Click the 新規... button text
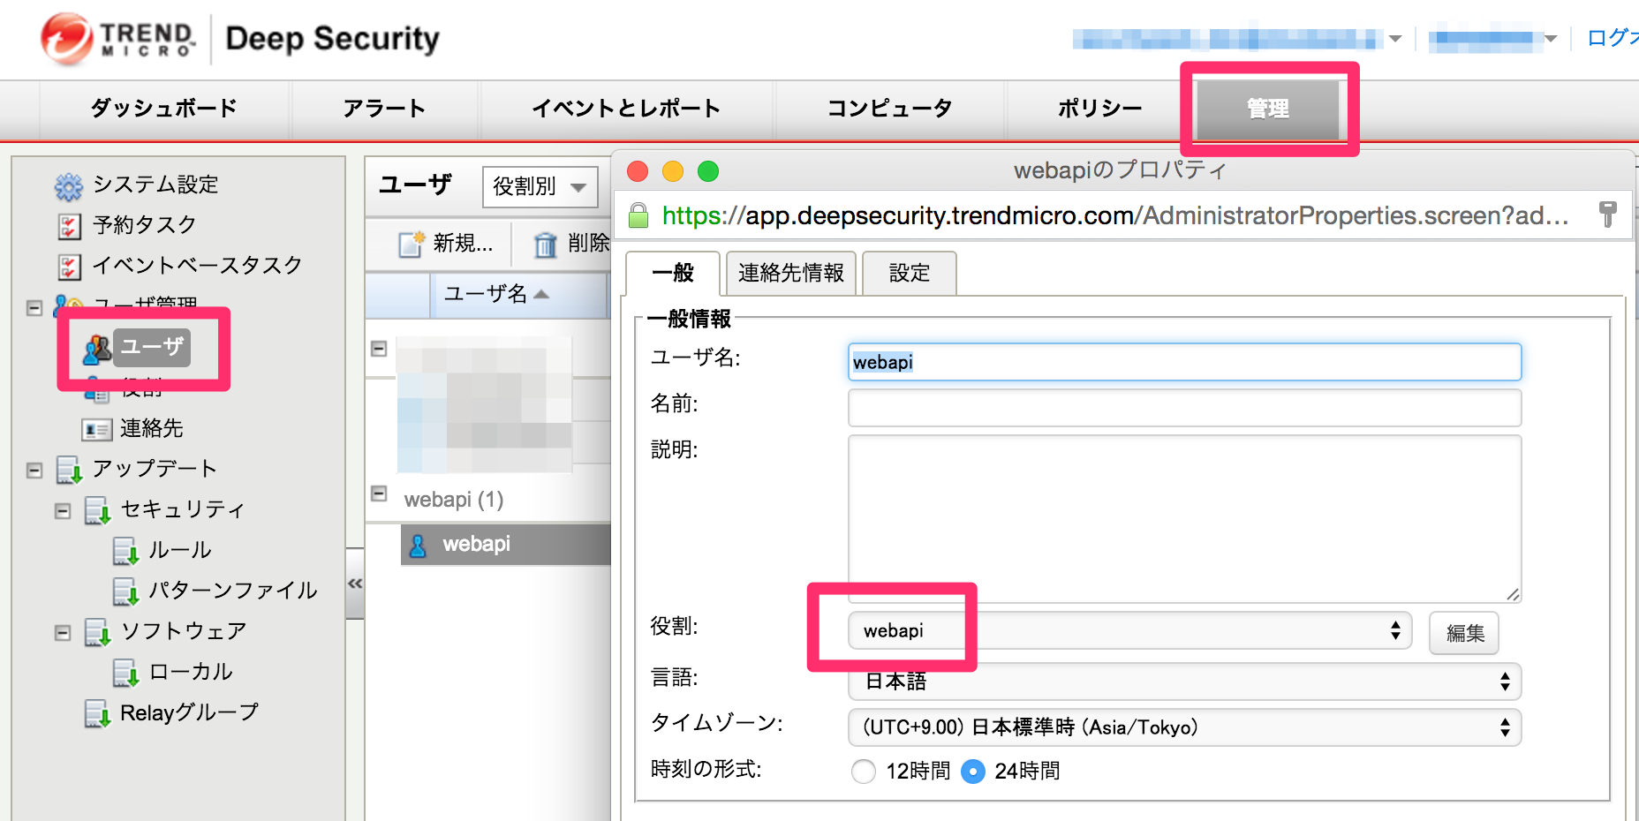 [x=464, y=244]
